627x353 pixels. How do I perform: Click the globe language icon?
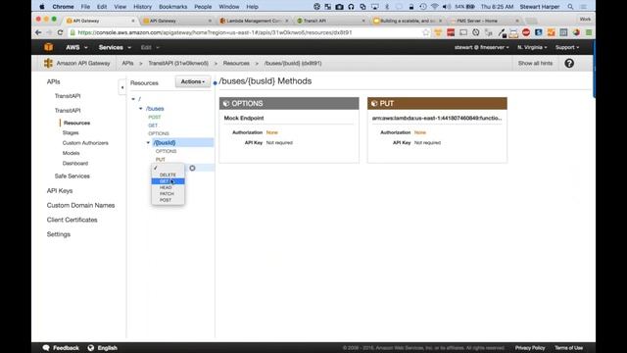(91, 348)
